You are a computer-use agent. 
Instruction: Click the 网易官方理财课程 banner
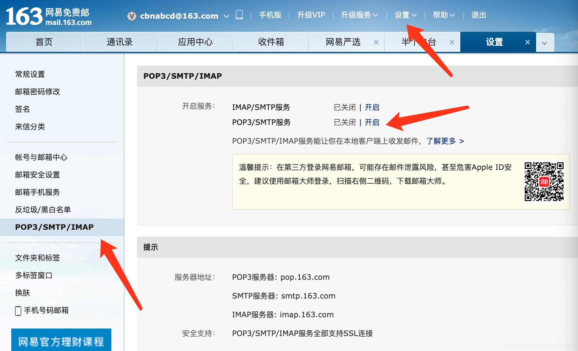coord(61,340)
